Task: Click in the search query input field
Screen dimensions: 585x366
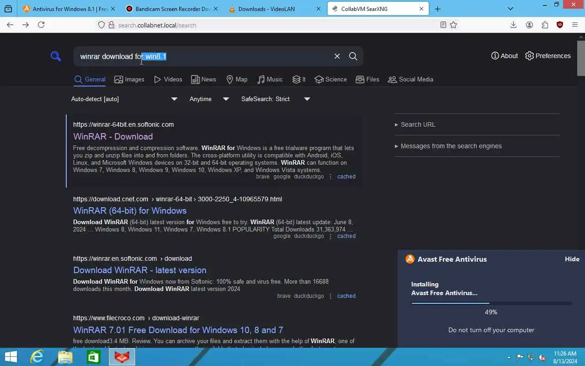Action: point(204,56)
